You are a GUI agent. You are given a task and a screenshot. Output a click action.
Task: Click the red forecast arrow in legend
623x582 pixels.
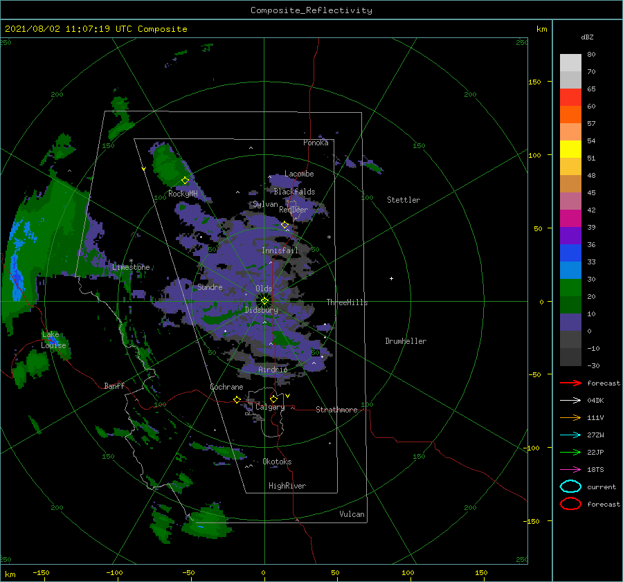[570, 383]
